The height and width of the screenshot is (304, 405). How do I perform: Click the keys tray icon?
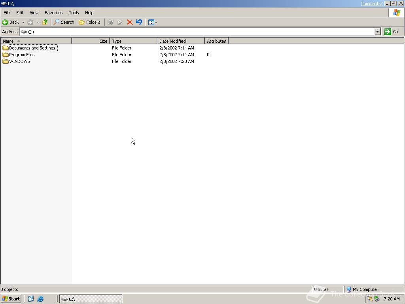(370, 299)
